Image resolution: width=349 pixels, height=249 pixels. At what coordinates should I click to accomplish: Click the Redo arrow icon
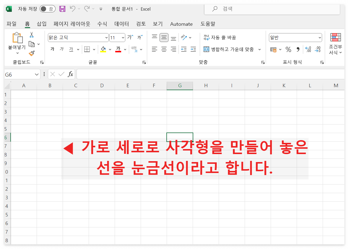87,9
